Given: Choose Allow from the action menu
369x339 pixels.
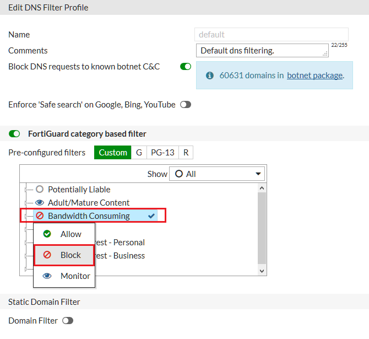Looking at the screenshot, I should [x=70, y=234].
